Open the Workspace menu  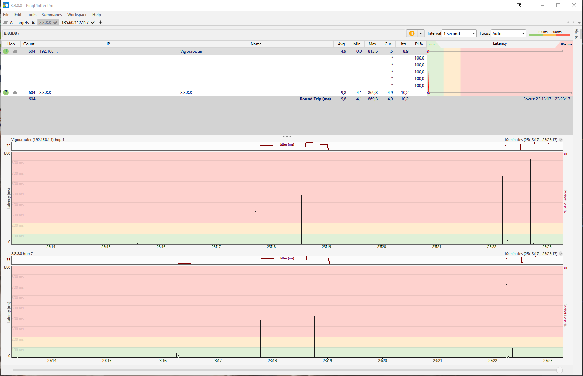point(77,15)
